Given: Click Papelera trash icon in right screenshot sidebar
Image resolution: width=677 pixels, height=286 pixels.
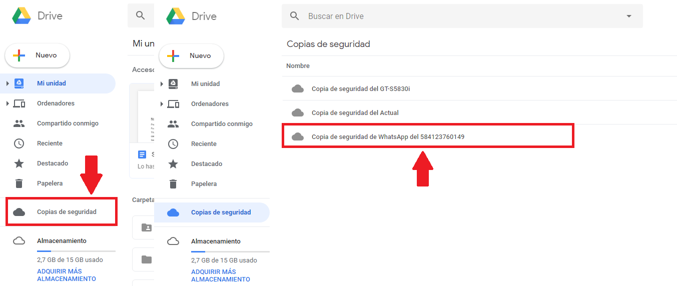Looking at the screenshot, I should point(173,184).
